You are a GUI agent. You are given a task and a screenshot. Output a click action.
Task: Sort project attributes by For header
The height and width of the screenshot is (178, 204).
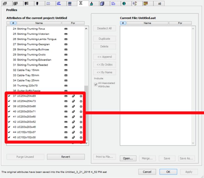[73, 23]
